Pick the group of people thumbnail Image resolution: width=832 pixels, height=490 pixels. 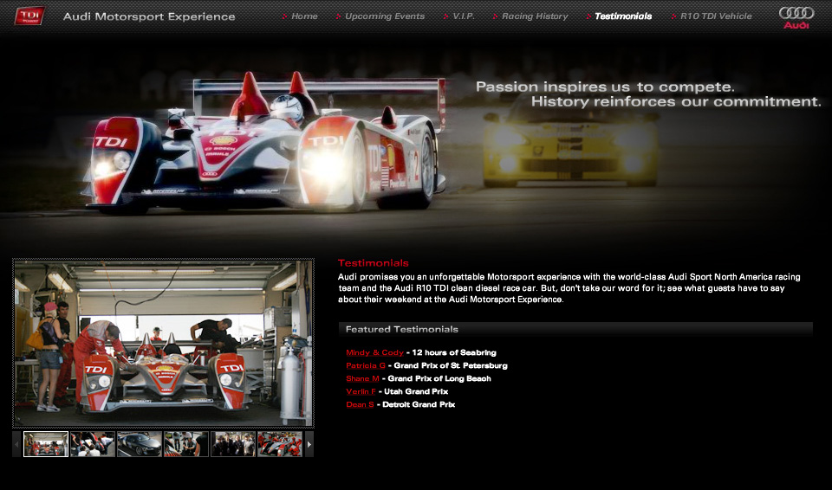coord(233,444)
